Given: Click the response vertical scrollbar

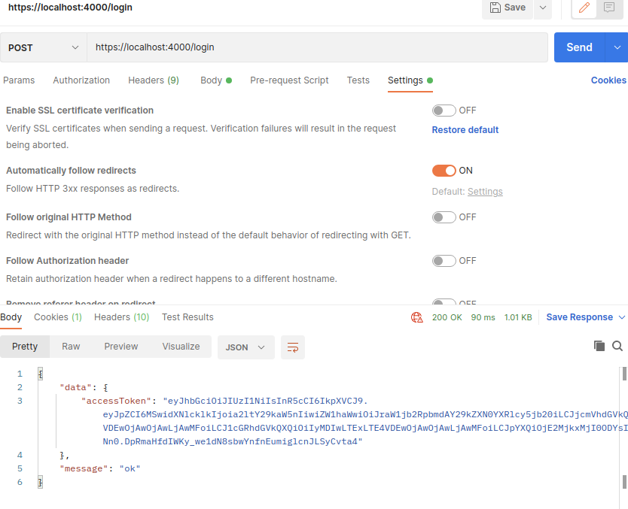Looking at the screenshot, I should tap(624, 428).
